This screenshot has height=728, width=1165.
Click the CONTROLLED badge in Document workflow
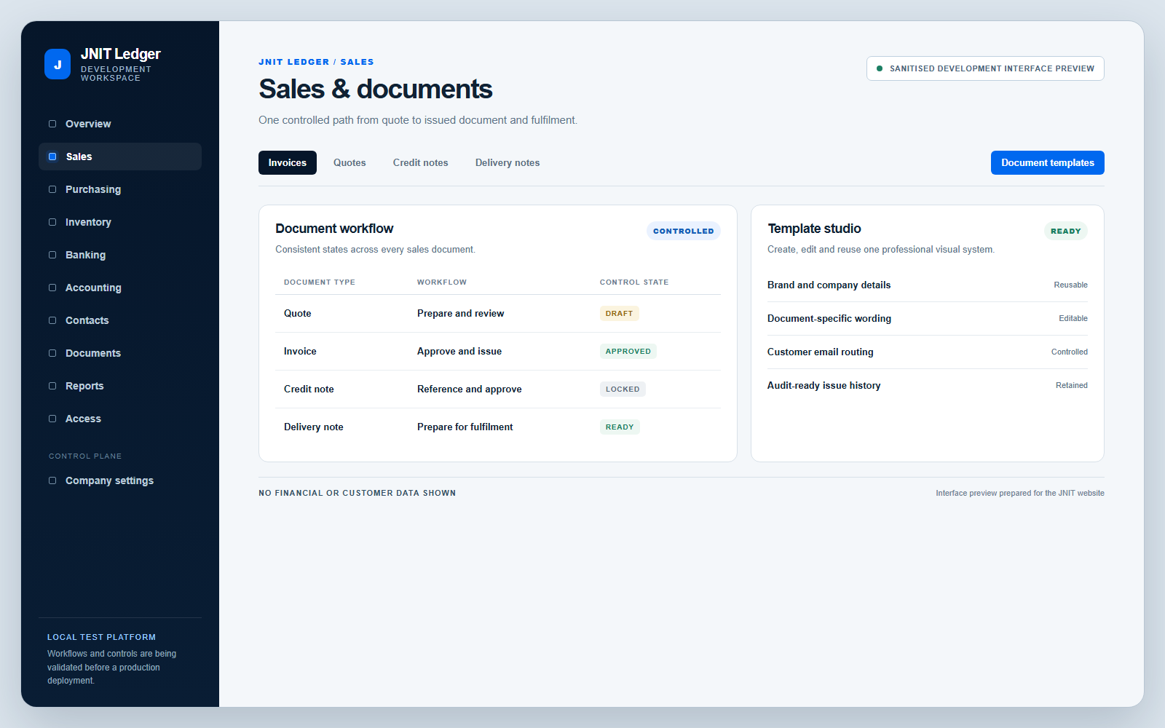coord(684,231)
